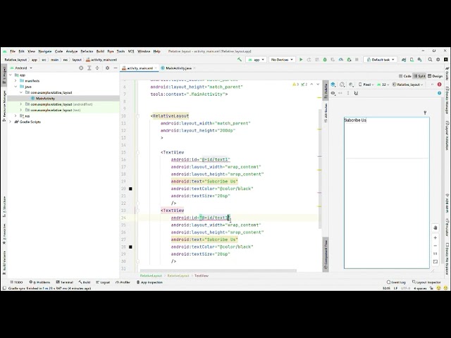
Task: Hide the Project panel with minus icon
Action: [x=116, y=68]
